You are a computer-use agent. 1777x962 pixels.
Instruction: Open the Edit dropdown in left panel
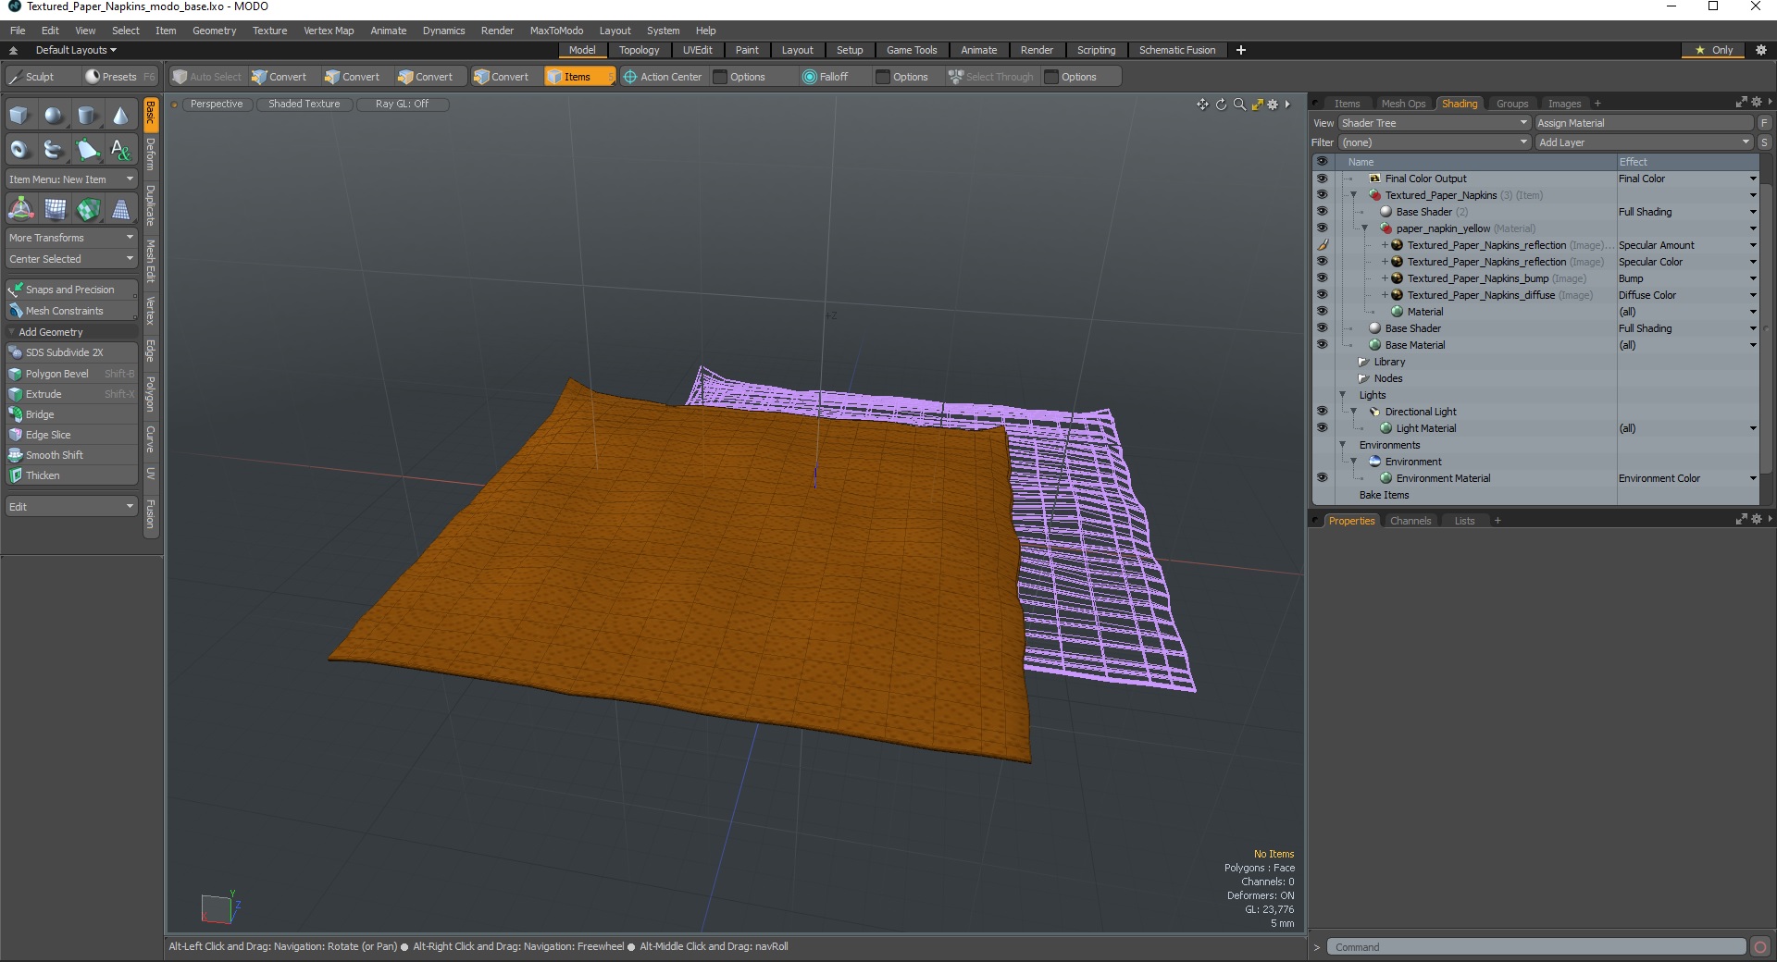72,507
